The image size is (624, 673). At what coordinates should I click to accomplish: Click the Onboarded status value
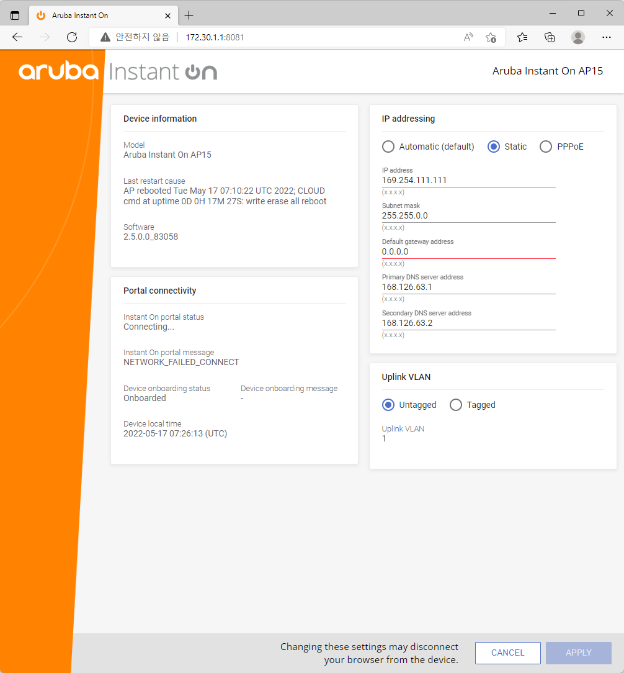tap(145, 398)
